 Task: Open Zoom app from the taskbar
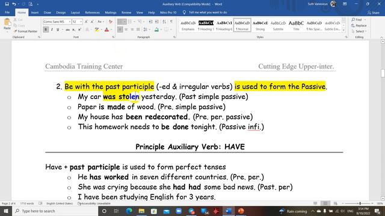tap(179, 211)
